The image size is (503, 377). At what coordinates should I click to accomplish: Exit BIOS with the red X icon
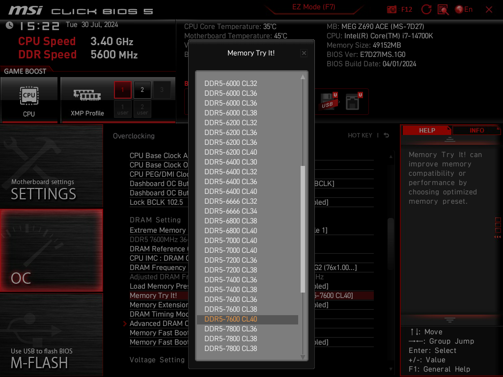[489, 10]
